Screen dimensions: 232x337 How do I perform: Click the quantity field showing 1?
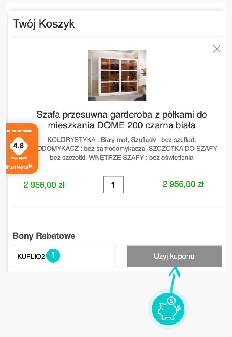113,184
